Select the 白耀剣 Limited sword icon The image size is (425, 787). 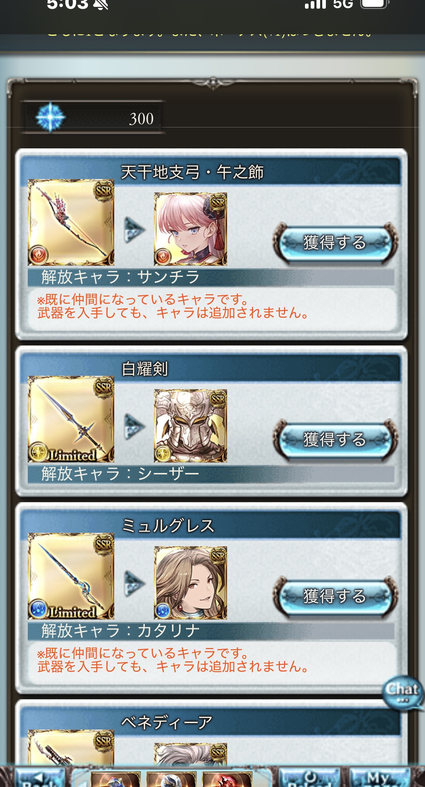coord(71,419)
